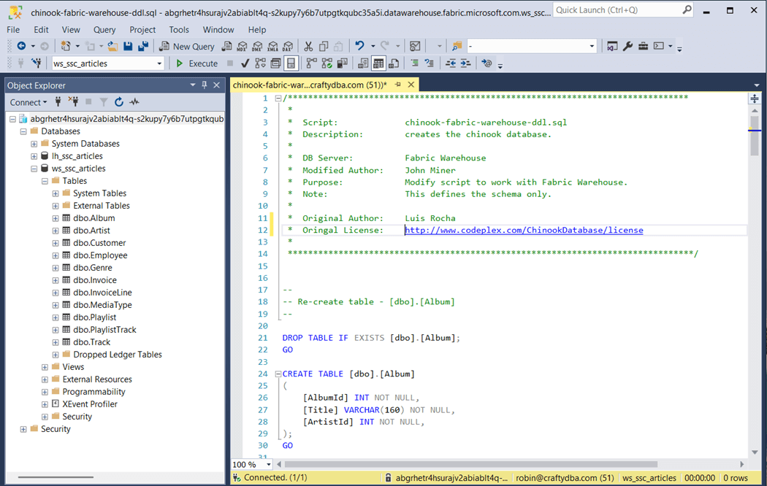Click the Save All icon
The image size is (767, 486).
pyautogui.click(x=143, y=46)
